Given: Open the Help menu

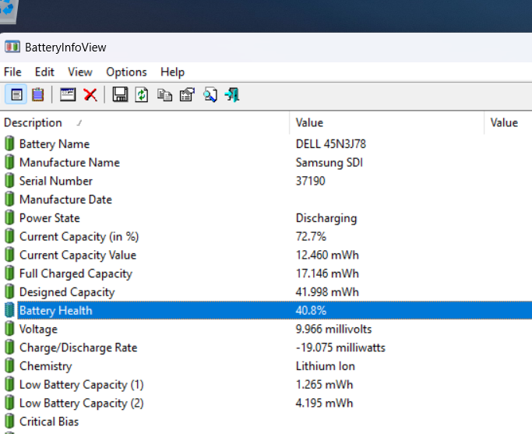Looking at the screenshot, I should [x=172, y=72].
